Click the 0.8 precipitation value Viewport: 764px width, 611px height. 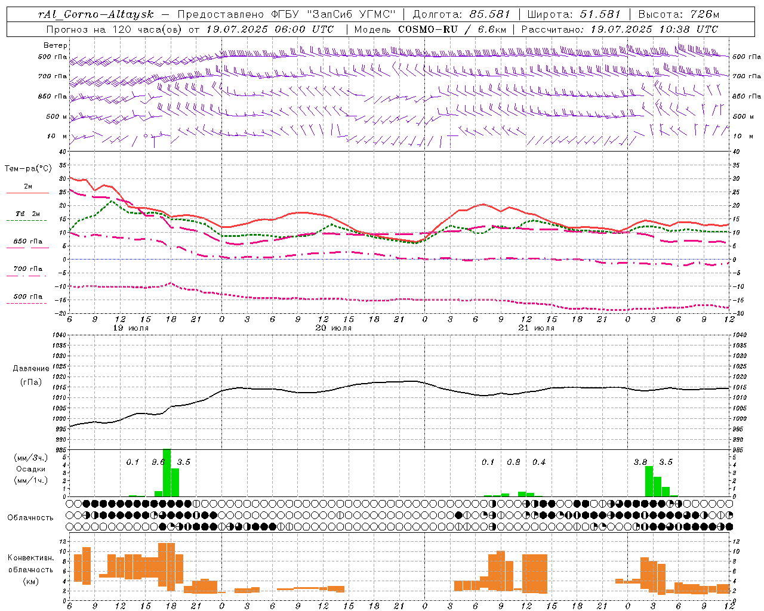tap(513, 462)
